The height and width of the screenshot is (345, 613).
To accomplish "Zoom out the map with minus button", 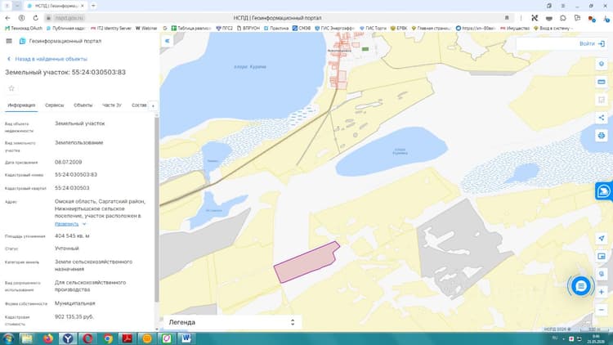I will point(602,310).
